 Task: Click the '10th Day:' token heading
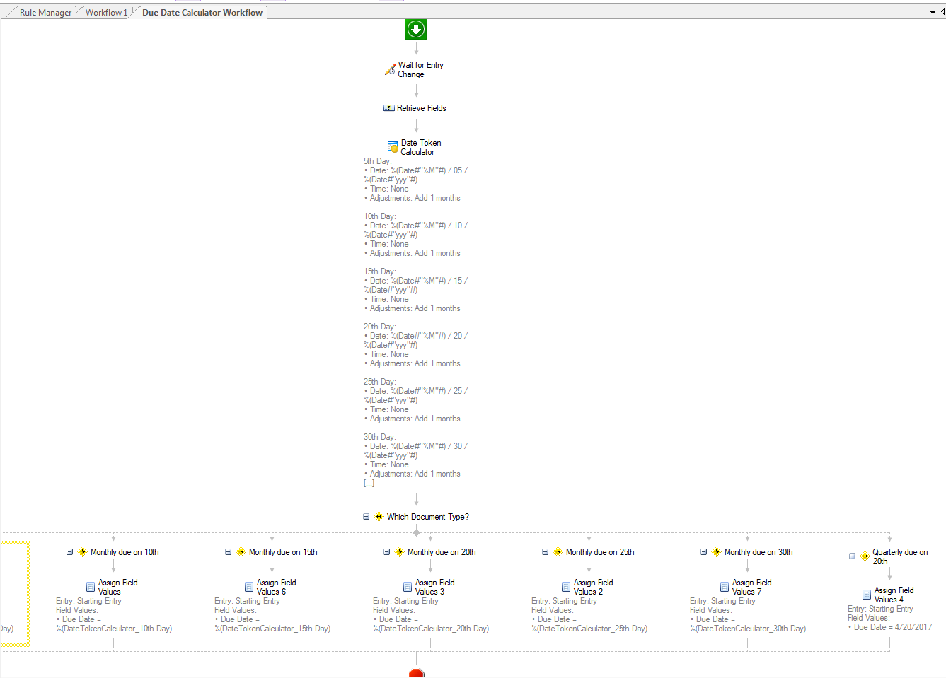coord(379,216)
